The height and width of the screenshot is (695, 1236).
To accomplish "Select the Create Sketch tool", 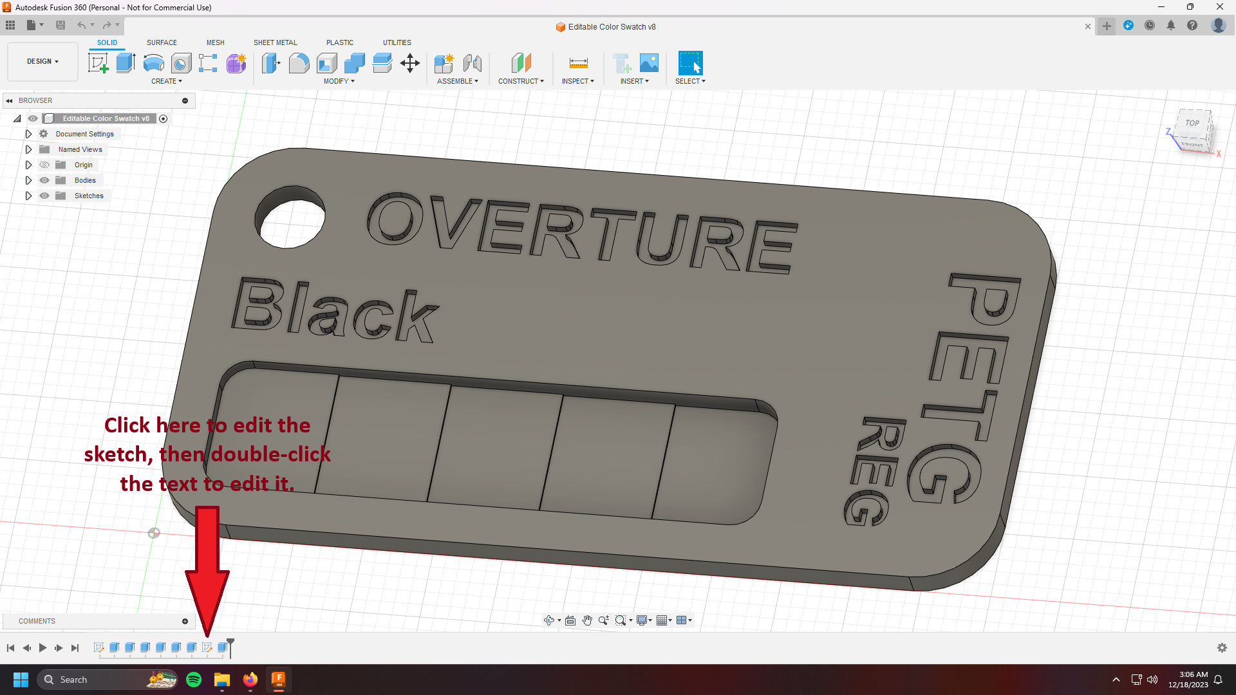I will tap(98, 63).
